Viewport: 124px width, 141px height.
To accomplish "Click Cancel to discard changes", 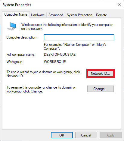I will tap(86, 135).
